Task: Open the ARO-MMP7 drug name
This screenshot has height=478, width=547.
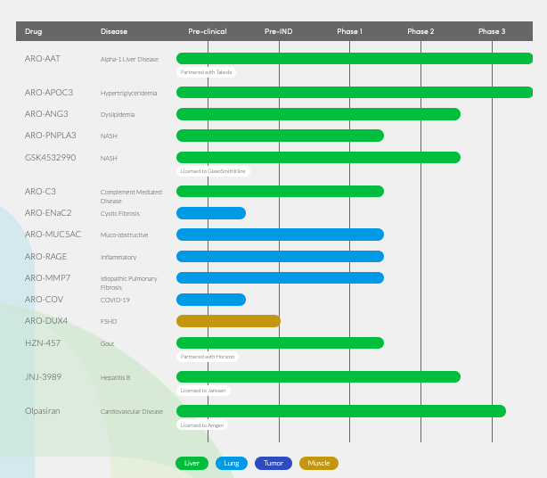Action: pos(47,277)
